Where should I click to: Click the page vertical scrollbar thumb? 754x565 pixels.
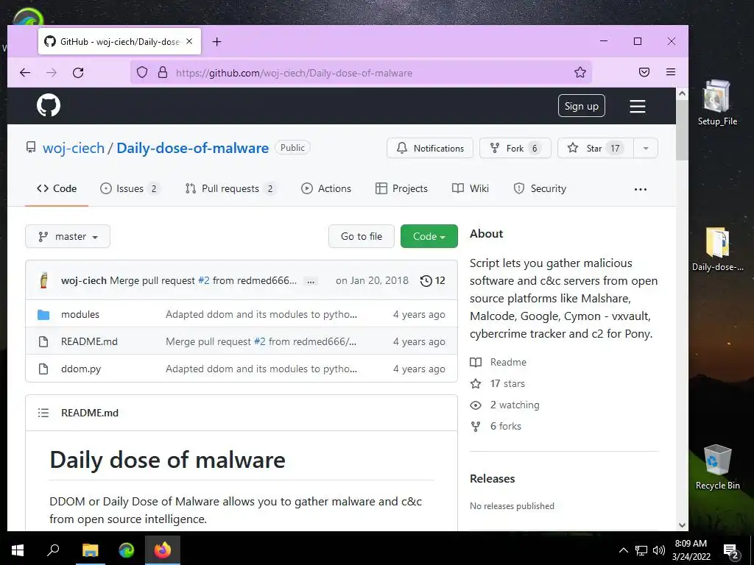coord(682,131)
